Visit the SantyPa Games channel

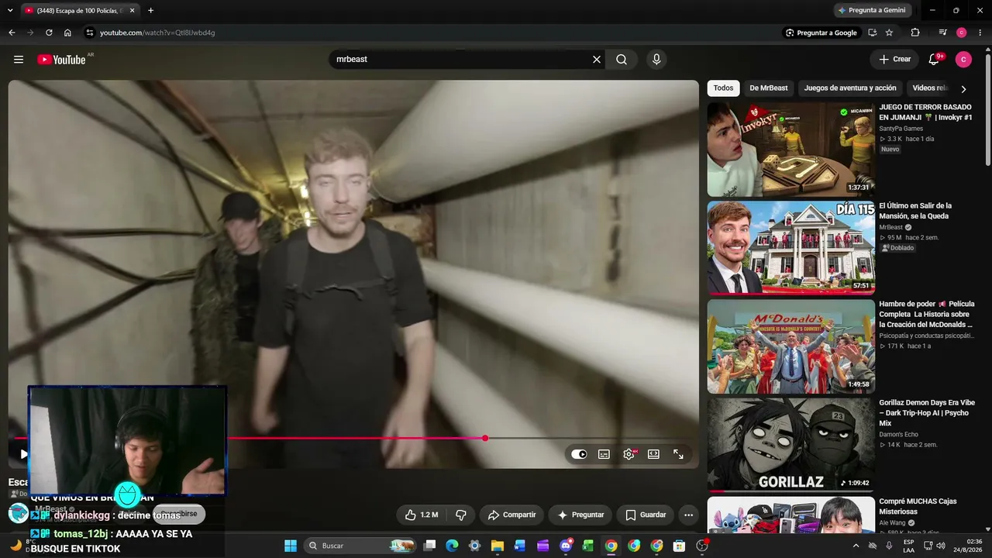click(x=901, y=129)
